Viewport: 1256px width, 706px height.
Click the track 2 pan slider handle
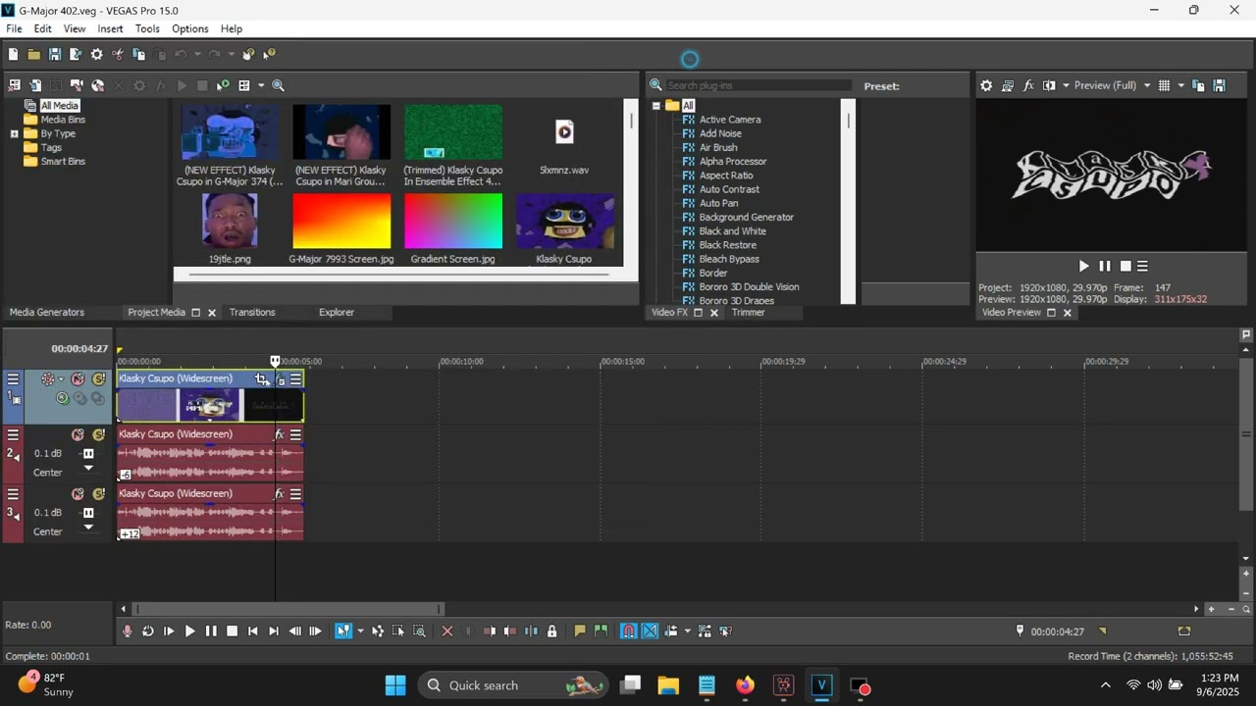click(x=88, y=469)
